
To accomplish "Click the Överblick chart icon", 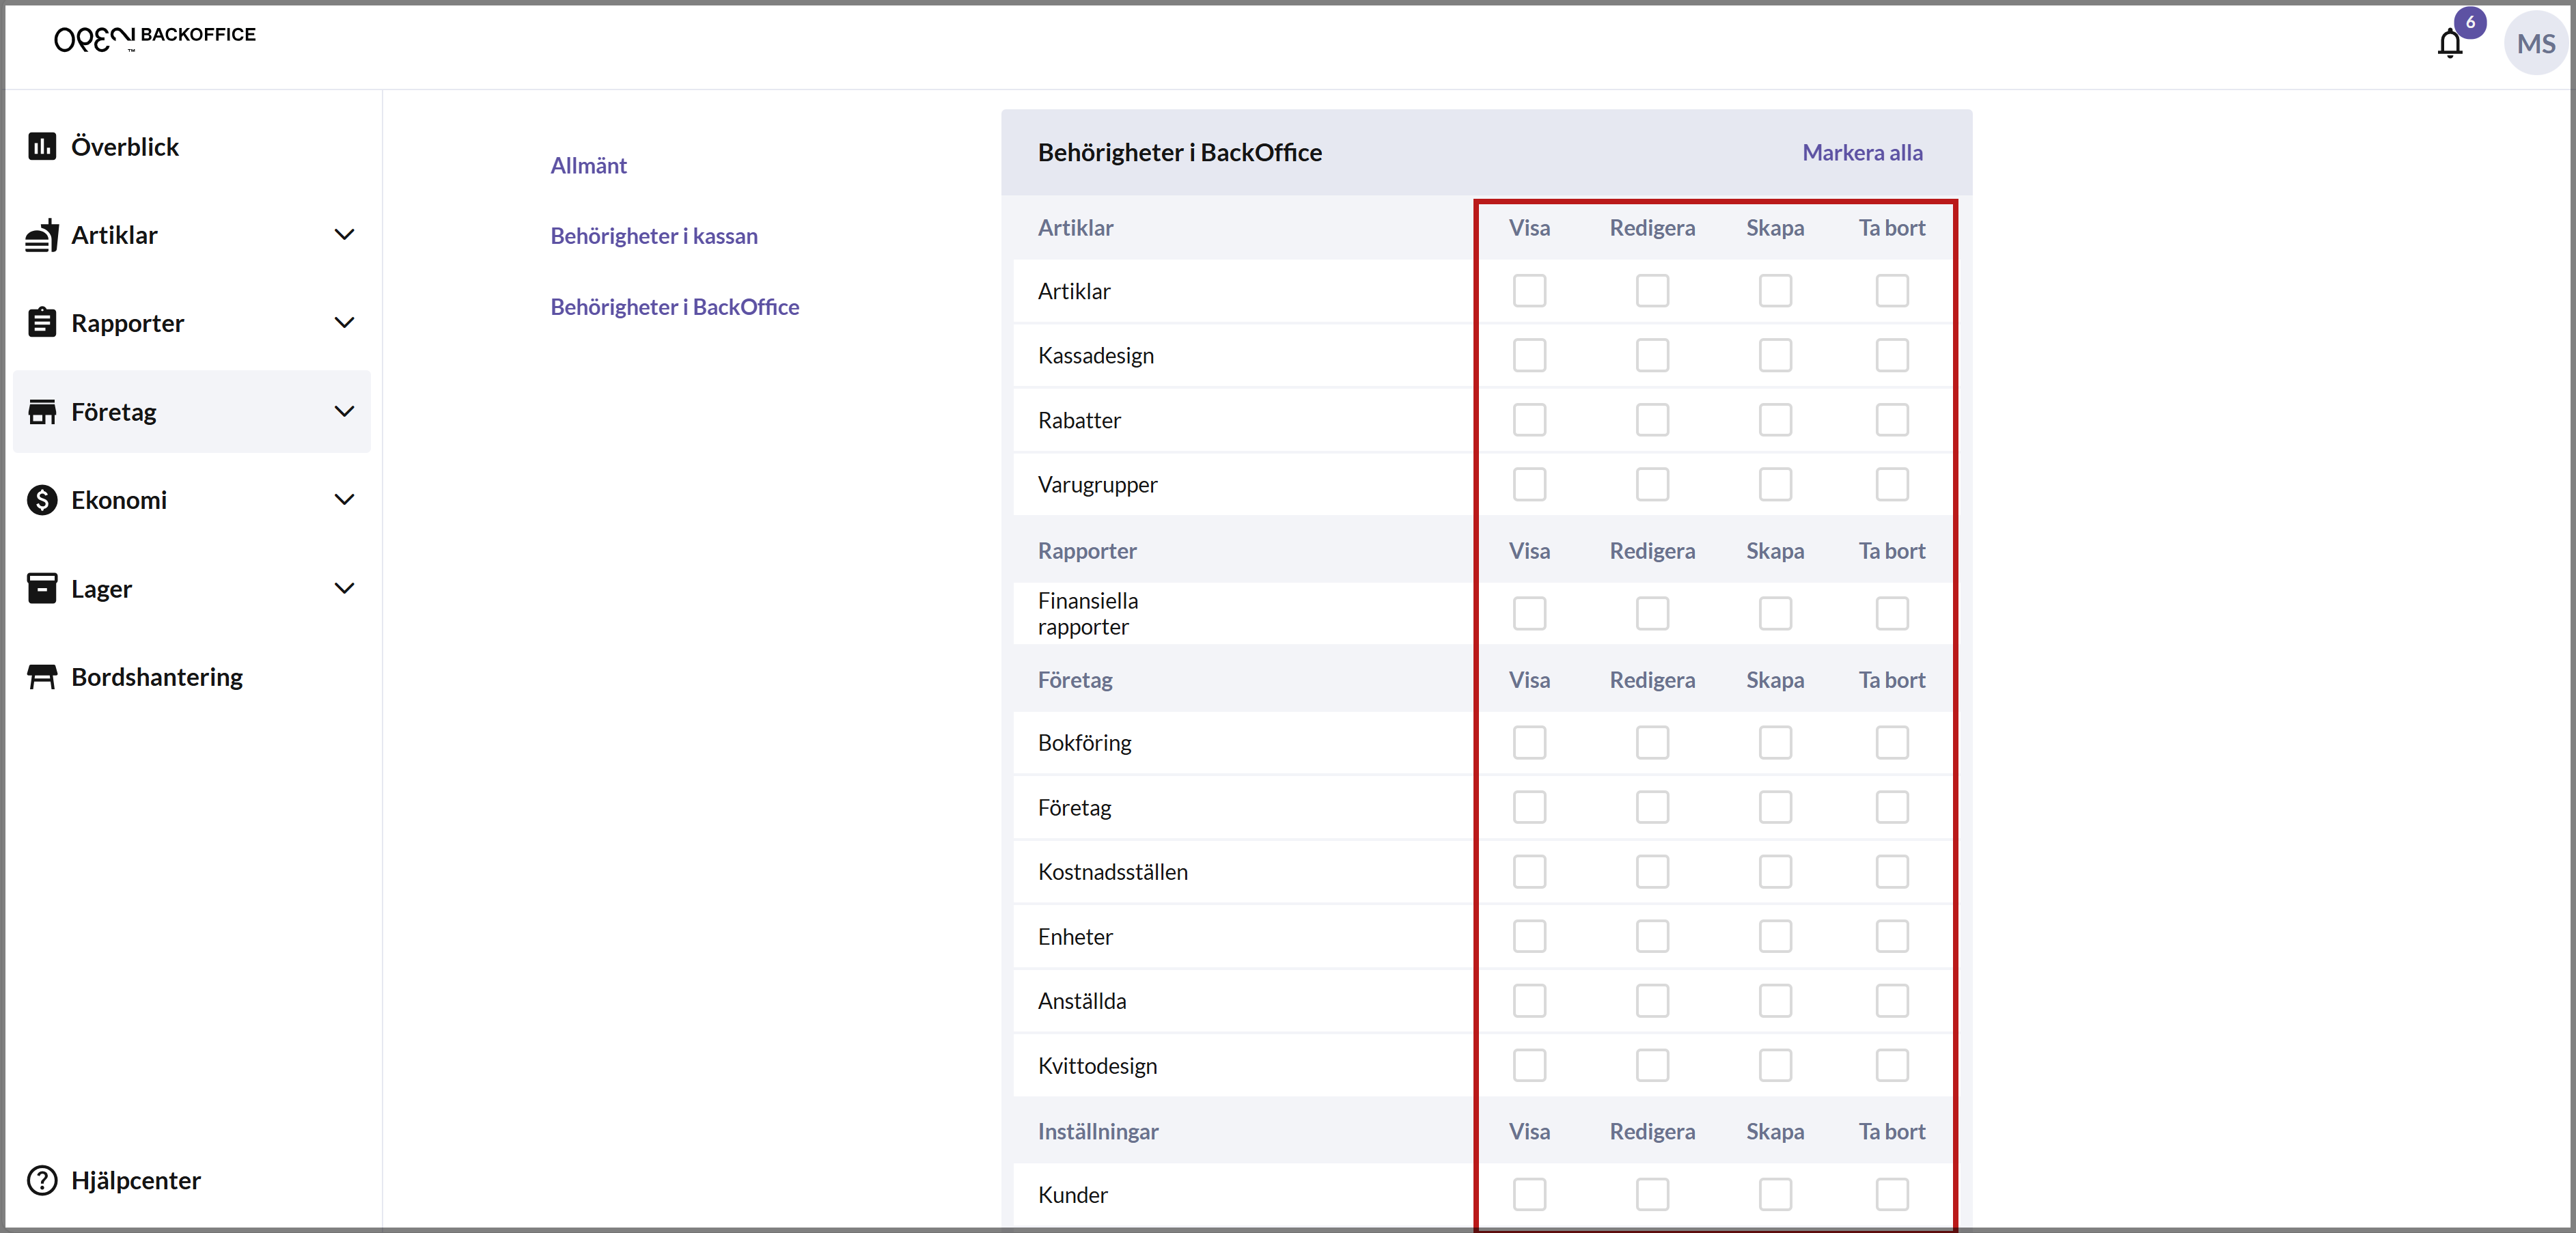I will pos(42,146).
